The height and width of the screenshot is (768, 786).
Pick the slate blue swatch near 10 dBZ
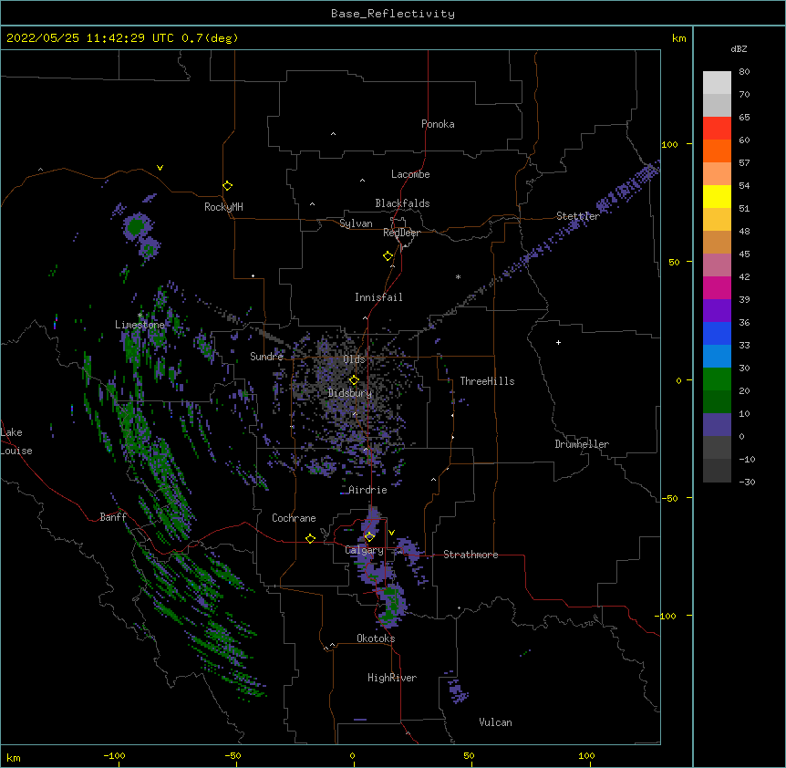coord(717,425)
